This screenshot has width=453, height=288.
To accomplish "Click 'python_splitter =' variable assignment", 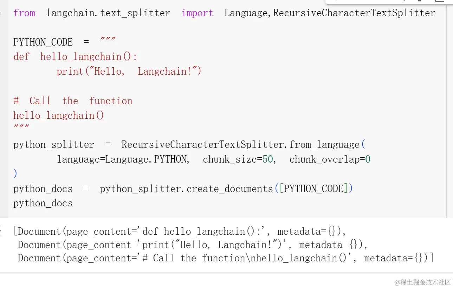I will pyautogui.click(x=62, y=145).
